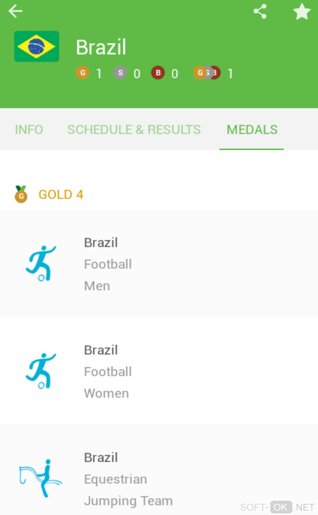Image resolution: width=318 pixels, height=515 pixels.
Task: Switch to the INFO tab
Action: click(x=29, y=130)
